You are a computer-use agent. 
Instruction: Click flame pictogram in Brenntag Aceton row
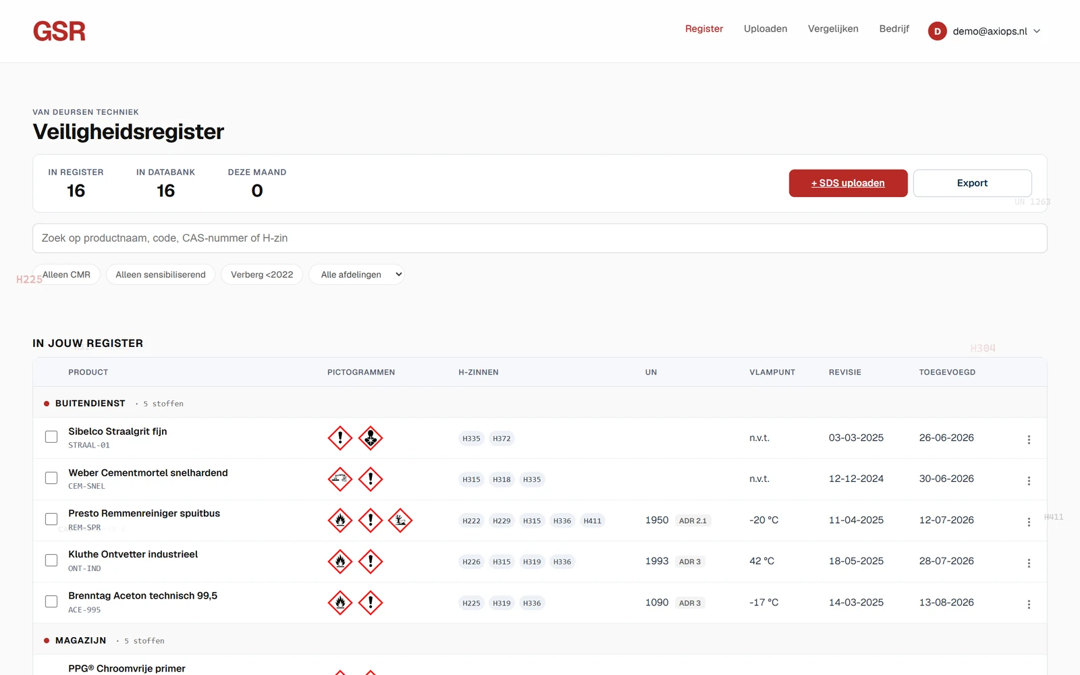[340, 603]
